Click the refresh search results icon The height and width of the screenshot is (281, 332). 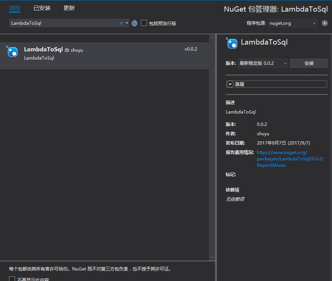(134, 23)
